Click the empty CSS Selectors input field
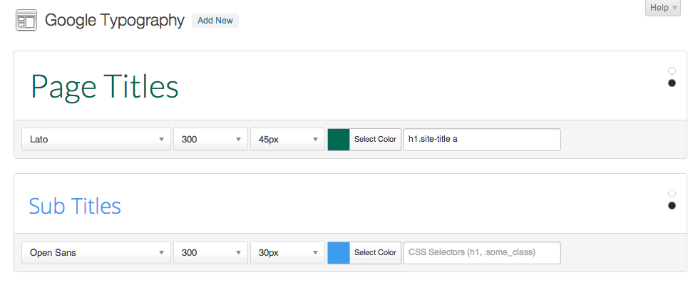This screenshot has height=285, width=698. pyautogui.click(x=482, y=253)
